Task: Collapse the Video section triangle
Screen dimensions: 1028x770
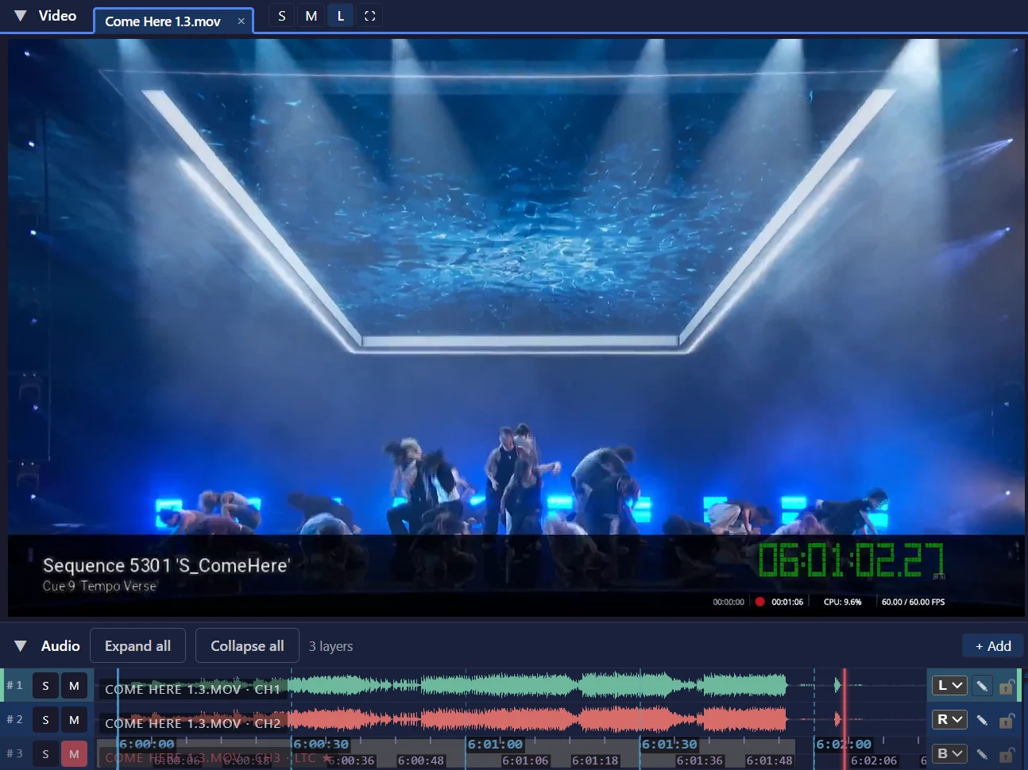Action: pyautogui.click(x=21, y=16)
